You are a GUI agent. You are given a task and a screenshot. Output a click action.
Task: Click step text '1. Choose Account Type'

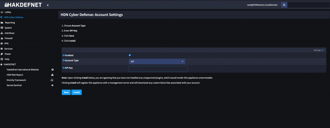point(73,26)
